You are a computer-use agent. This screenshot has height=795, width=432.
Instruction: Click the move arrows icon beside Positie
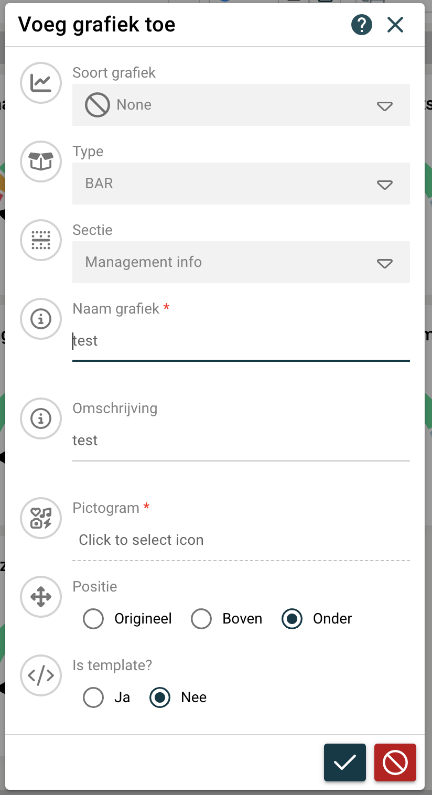41,597
